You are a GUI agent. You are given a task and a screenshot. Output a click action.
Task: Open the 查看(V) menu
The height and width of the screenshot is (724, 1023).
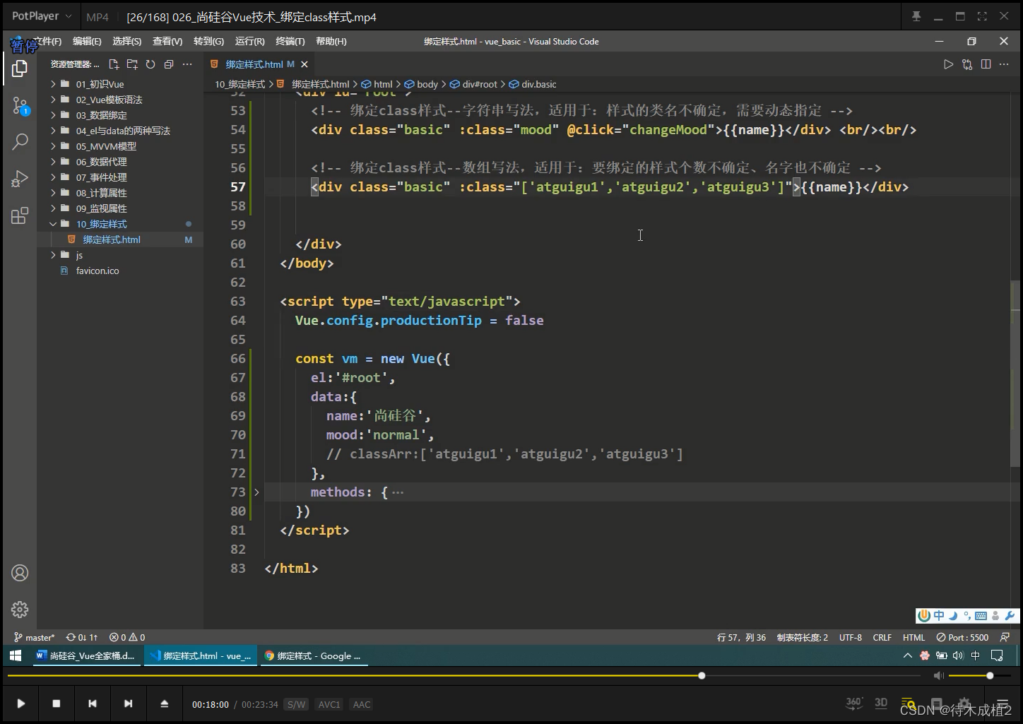tap(167, 42)
